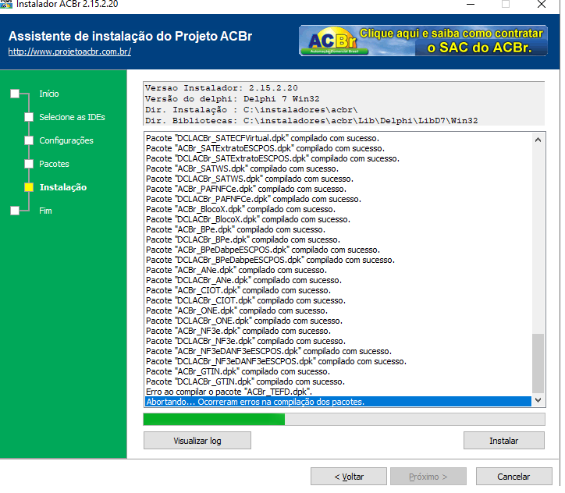Image resolution: width=565 pixels, height=493 pixels.
Task: Minimize the Instalador ACBr window
Action: tap(471, 5)
